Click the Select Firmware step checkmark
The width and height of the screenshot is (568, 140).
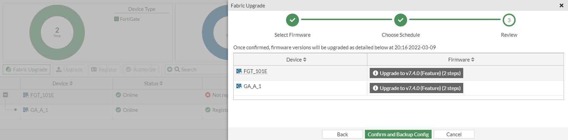point(292,20)
